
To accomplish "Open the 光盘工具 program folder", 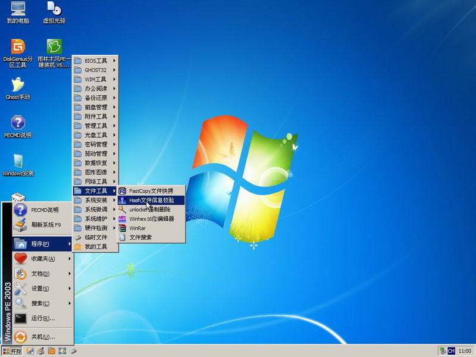I will (x=95, y=135).
